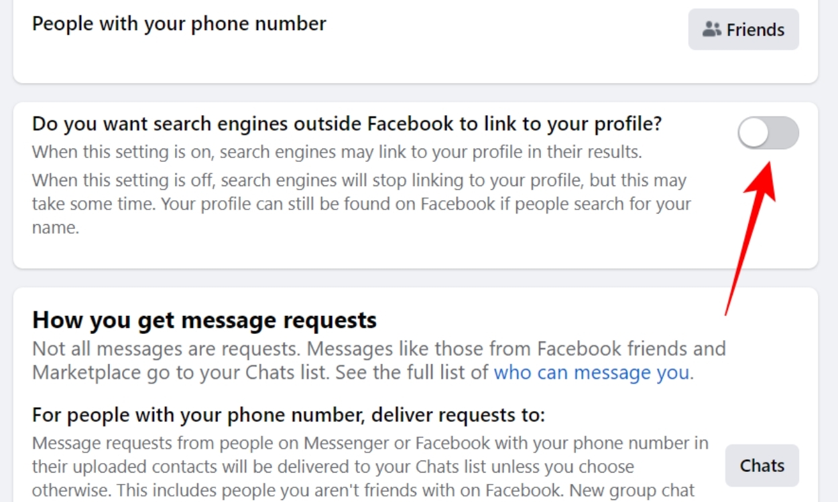838x502 pixels.
Task: Open the Friends audience selector for phone number
Action: 743,29
